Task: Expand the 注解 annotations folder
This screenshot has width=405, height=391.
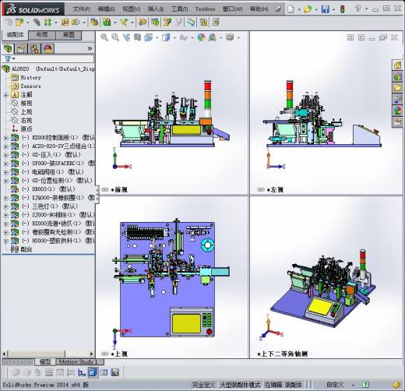Action: point(5,95)
